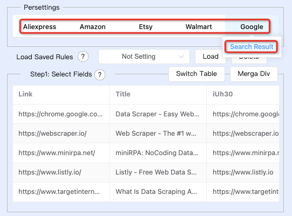Click the What Is Data Scraping A... title cell
Screen dimensions: 292x216
tap(158, 192)
